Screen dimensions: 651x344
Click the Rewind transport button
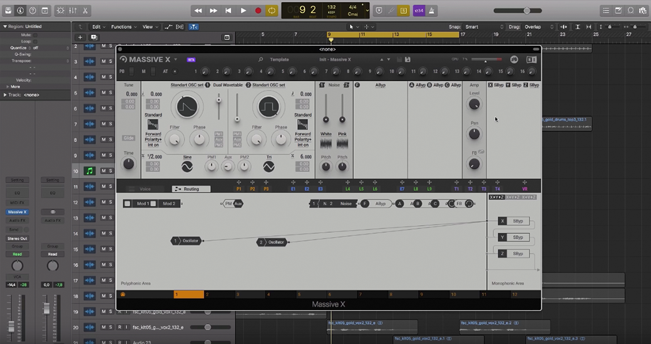tap(198, 11)
